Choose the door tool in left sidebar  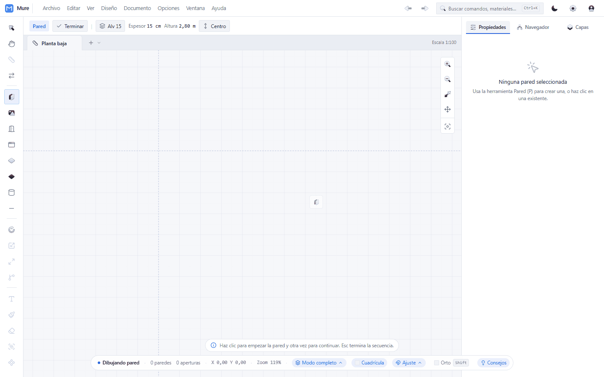click(x=12, y=129)
